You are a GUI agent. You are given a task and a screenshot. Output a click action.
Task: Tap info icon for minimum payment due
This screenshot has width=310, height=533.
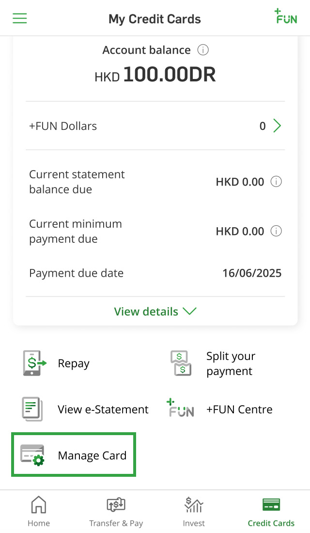coord(276,231)
